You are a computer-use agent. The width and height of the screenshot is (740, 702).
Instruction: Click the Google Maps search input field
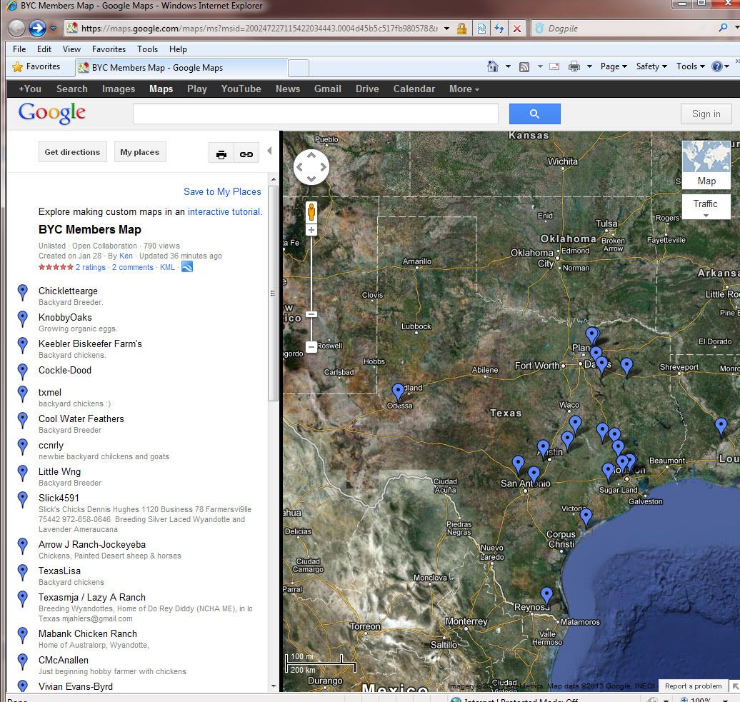(x=315, y=114)
